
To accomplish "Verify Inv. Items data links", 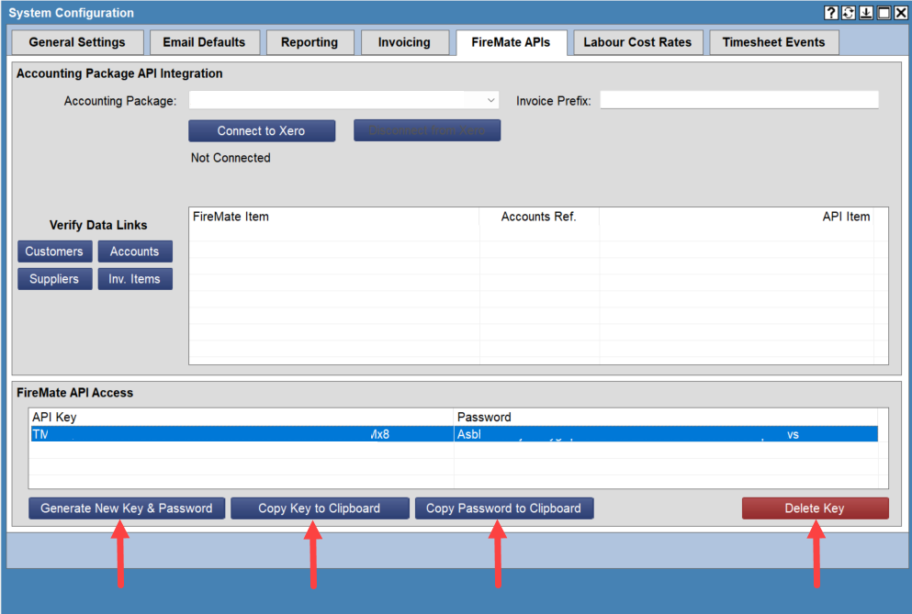I will (x=135, y=278).
